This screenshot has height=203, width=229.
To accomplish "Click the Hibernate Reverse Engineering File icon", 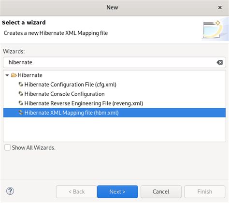I will (x=21, y=103).
